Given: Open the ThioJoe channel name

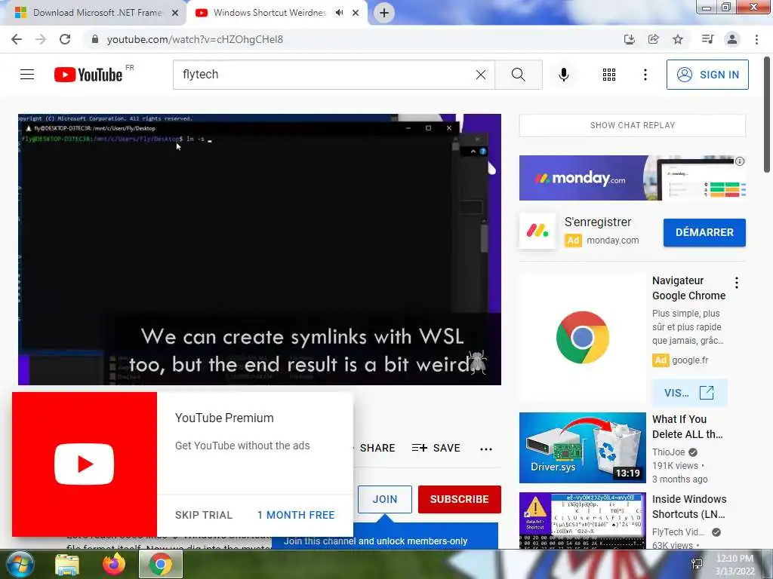Looking at the screenshot, I should pyautogui.click(x=669, y=452).
